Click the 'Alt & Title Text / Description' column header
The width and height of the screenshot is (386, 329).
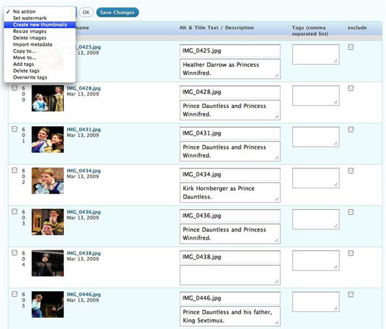coord(216,27)
